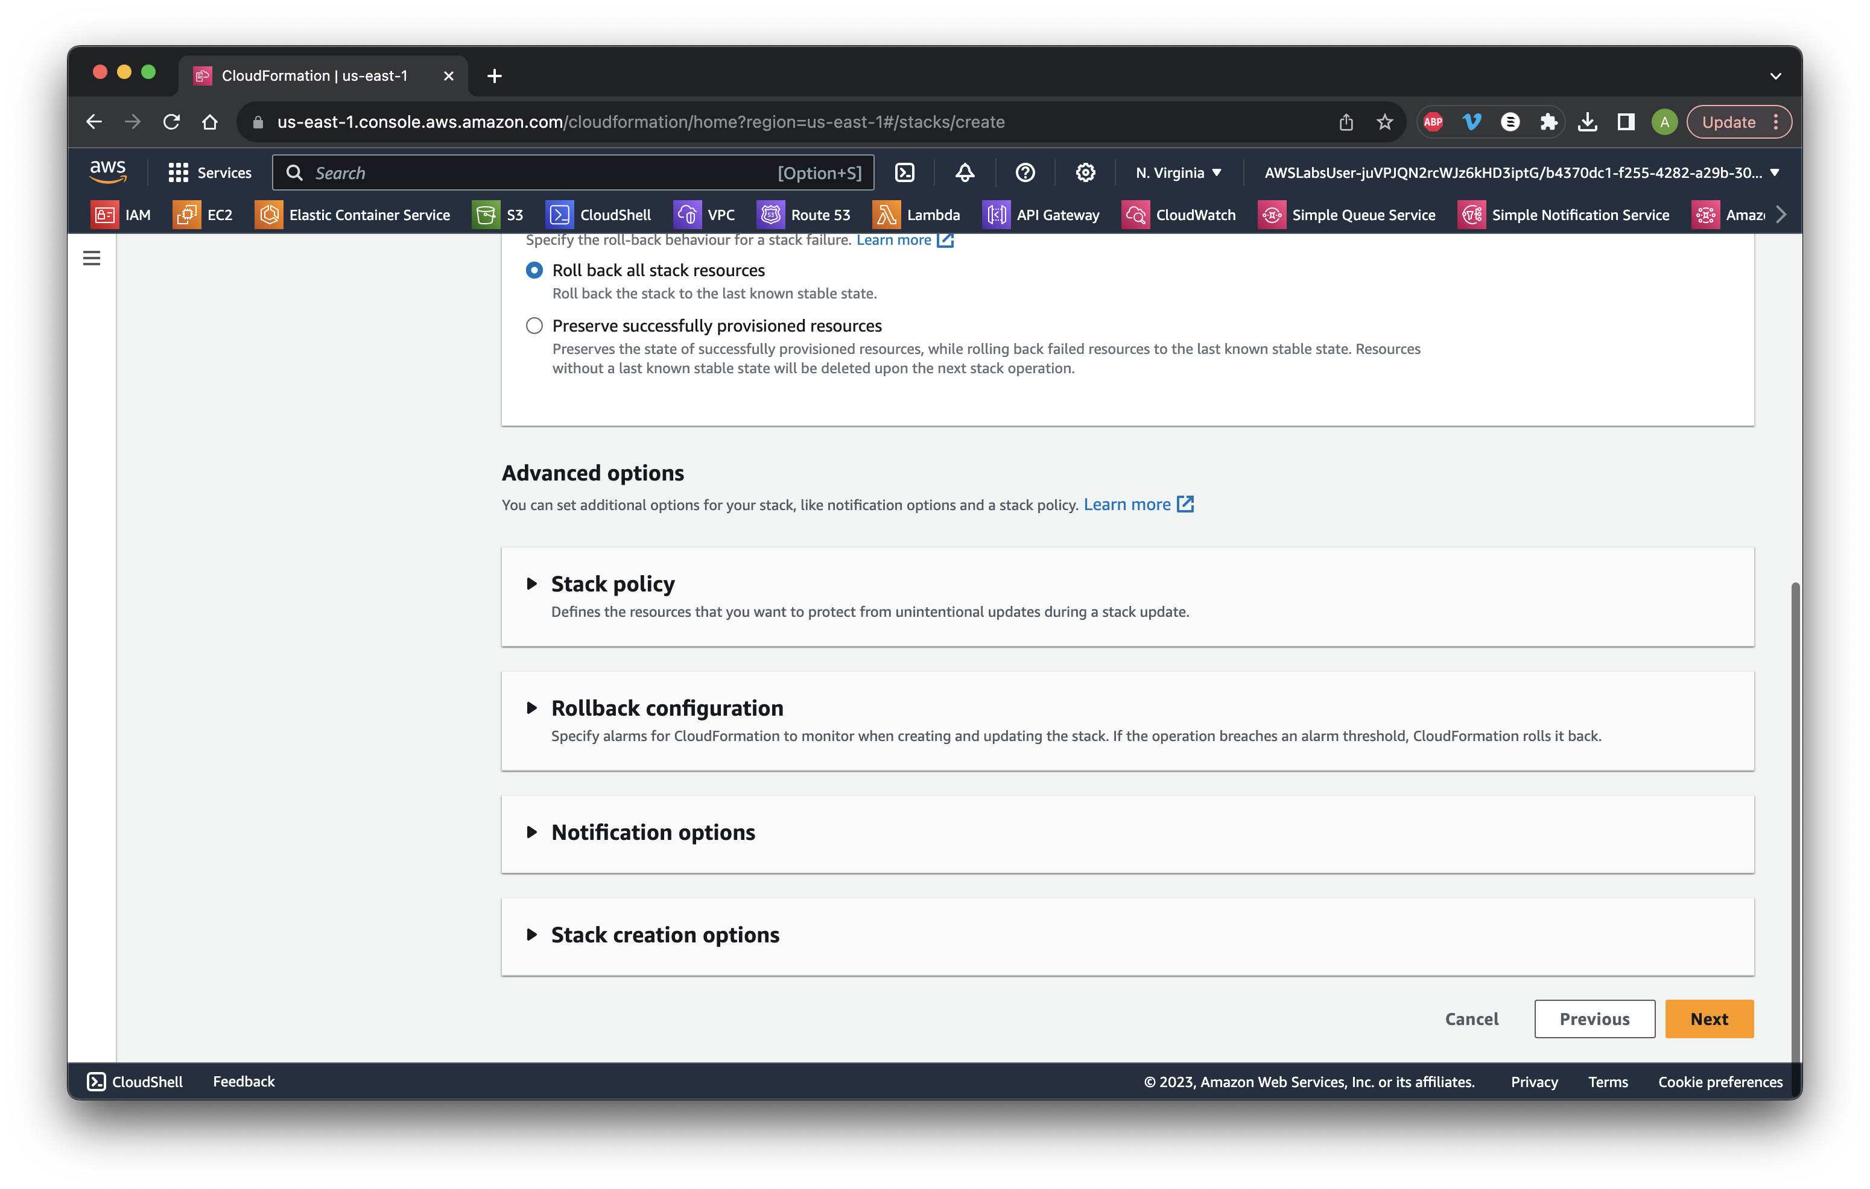Open S3 from favorites bar
Image resolution: width=1870 pixels, height=1189 pixels.
(x=498, y=215)
